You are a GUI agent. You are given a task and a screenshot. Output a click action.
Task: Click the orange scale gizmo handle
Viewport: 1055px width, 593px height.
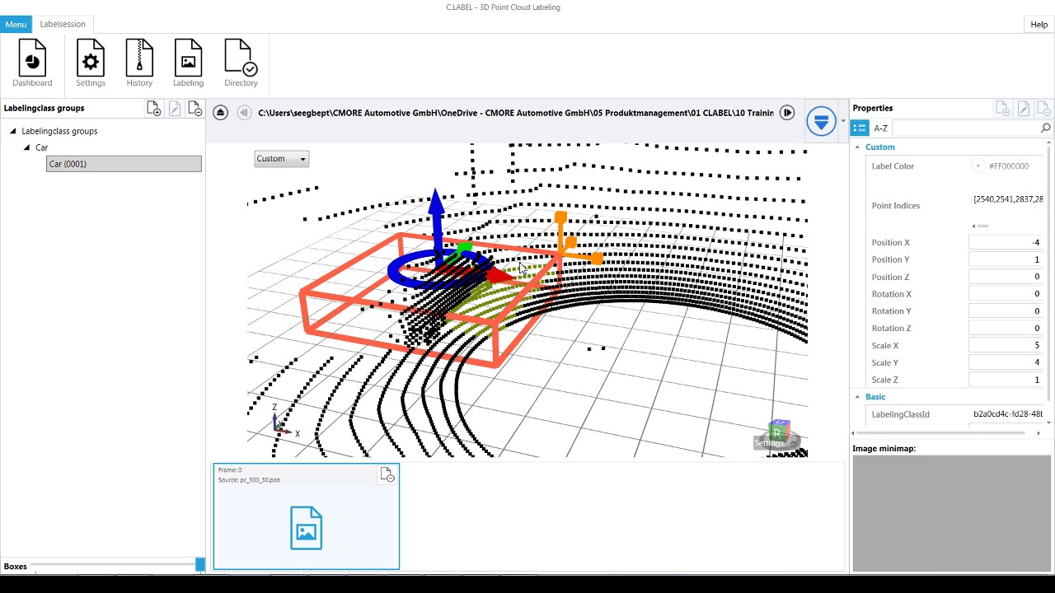click(x=560, y=218)
